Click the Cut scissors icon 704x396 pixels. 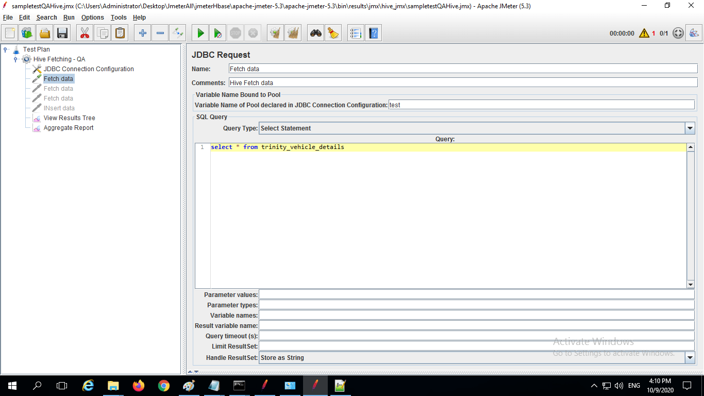[x=85, y=34]
